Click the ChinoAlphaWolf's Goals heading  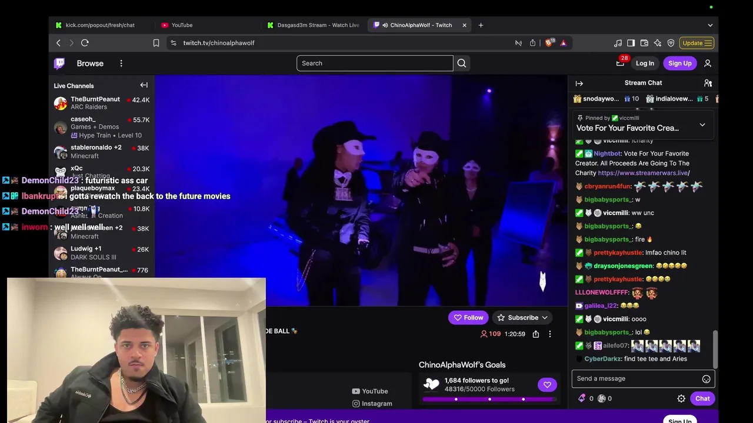pyautogui.click(x=462, y=365)
